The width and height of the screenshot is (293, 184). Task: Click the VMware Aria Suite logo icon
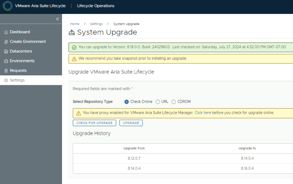point(7,6)
